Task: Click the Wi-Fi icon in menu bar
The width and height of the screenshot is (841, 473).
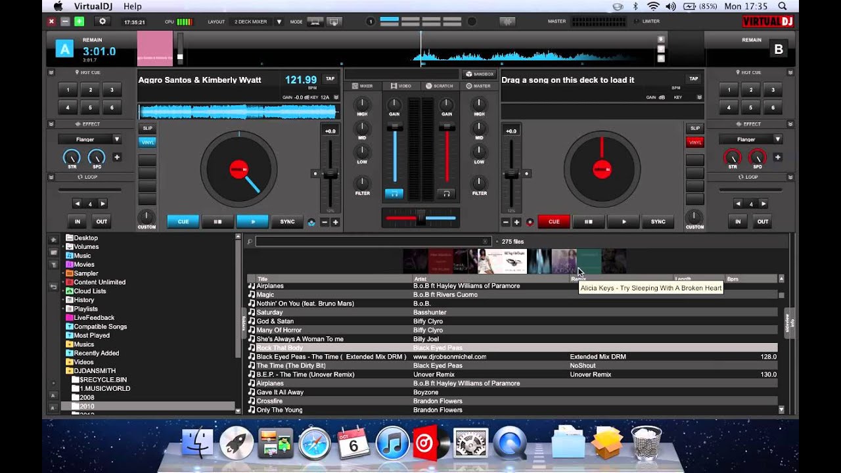Action: [x=653, y=6]
